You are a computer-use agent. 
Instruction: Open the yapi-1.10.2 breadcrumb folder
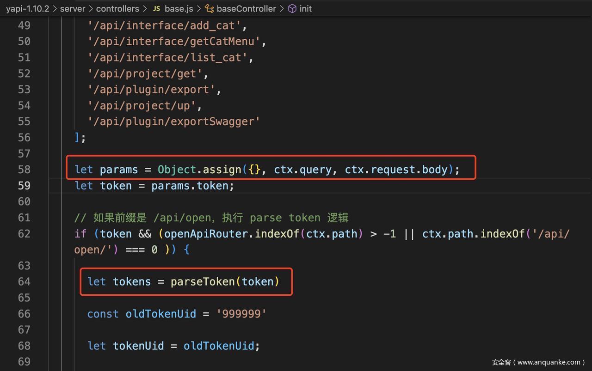pyautogui.click(x=27, y=9)
